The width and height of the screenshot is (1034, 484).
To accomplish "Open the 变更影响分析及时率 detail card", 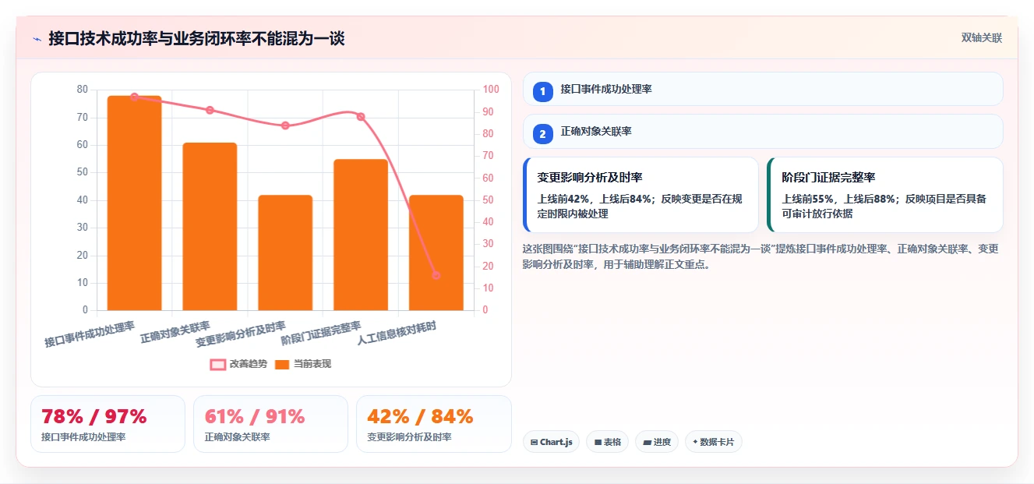I will [x=641, y=195].
